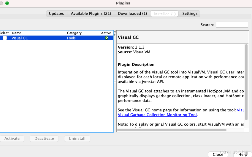This screenshot has width=252, height=157.
Task: Sort by the Active column header
Action: (107, 33)
